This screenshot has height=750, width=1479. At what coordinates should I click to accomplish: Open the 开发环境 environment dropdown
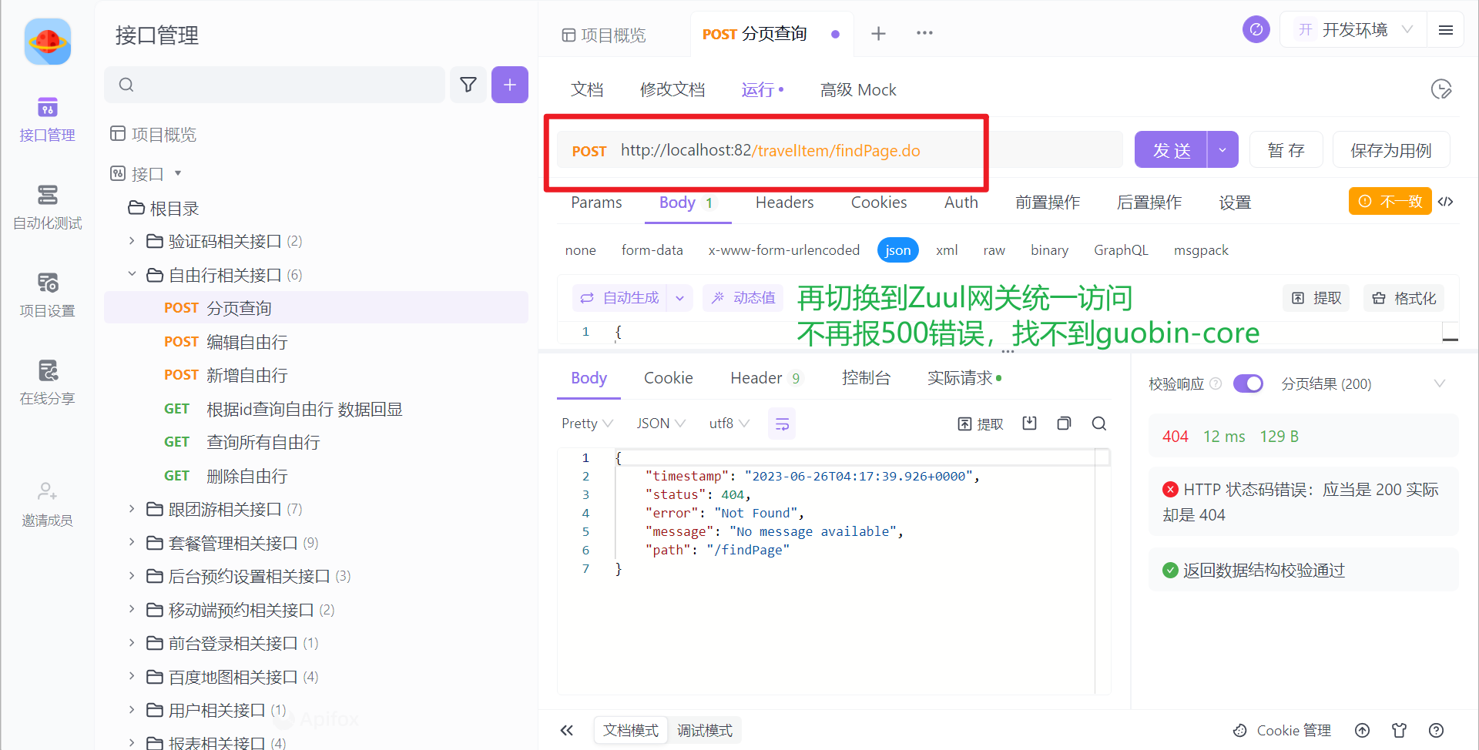tap(1354, 30)
